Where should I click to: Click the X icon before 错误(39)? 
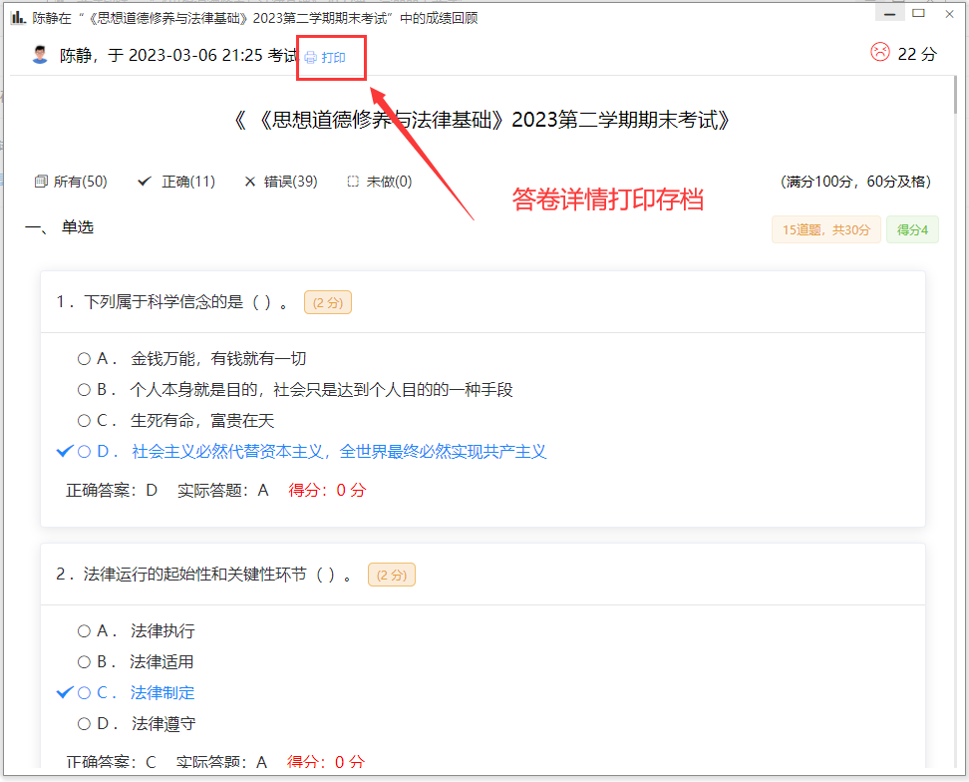coord(251,181)
